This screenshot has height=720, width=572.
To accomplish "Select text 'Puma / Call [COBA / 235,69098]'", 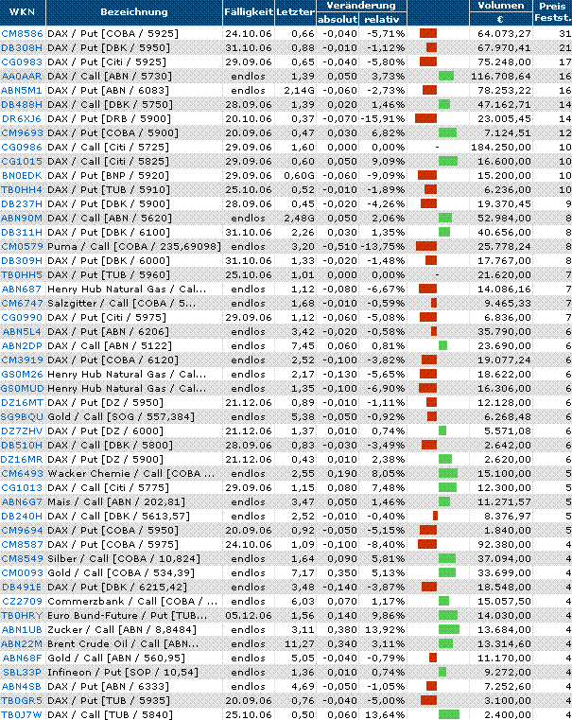I will point(134,247).
